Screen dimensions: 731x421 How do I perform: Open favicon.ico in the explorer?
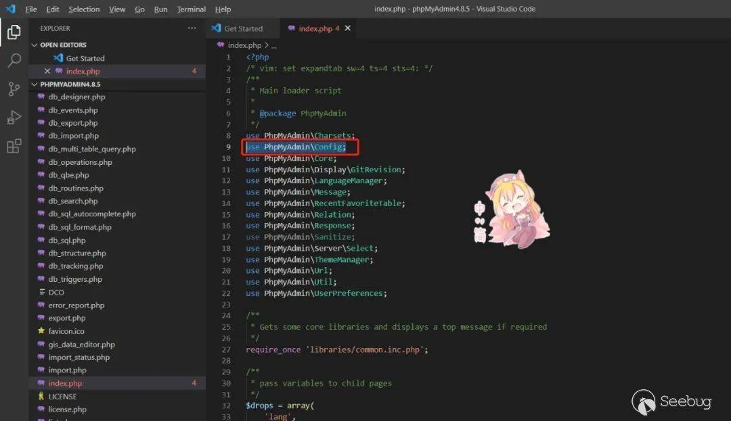[66, 331]
